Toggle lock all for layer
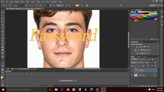The width and height of the screenshot is (164, 92). pos(143,66)
